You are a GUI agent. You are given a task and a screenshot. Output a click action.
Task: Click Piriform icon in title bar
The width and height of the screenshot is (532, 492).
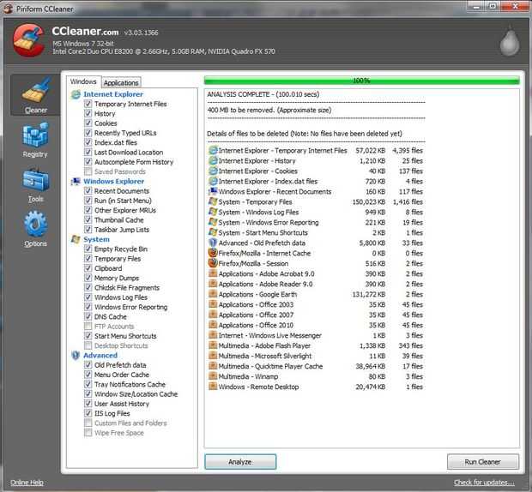(8, 8)
